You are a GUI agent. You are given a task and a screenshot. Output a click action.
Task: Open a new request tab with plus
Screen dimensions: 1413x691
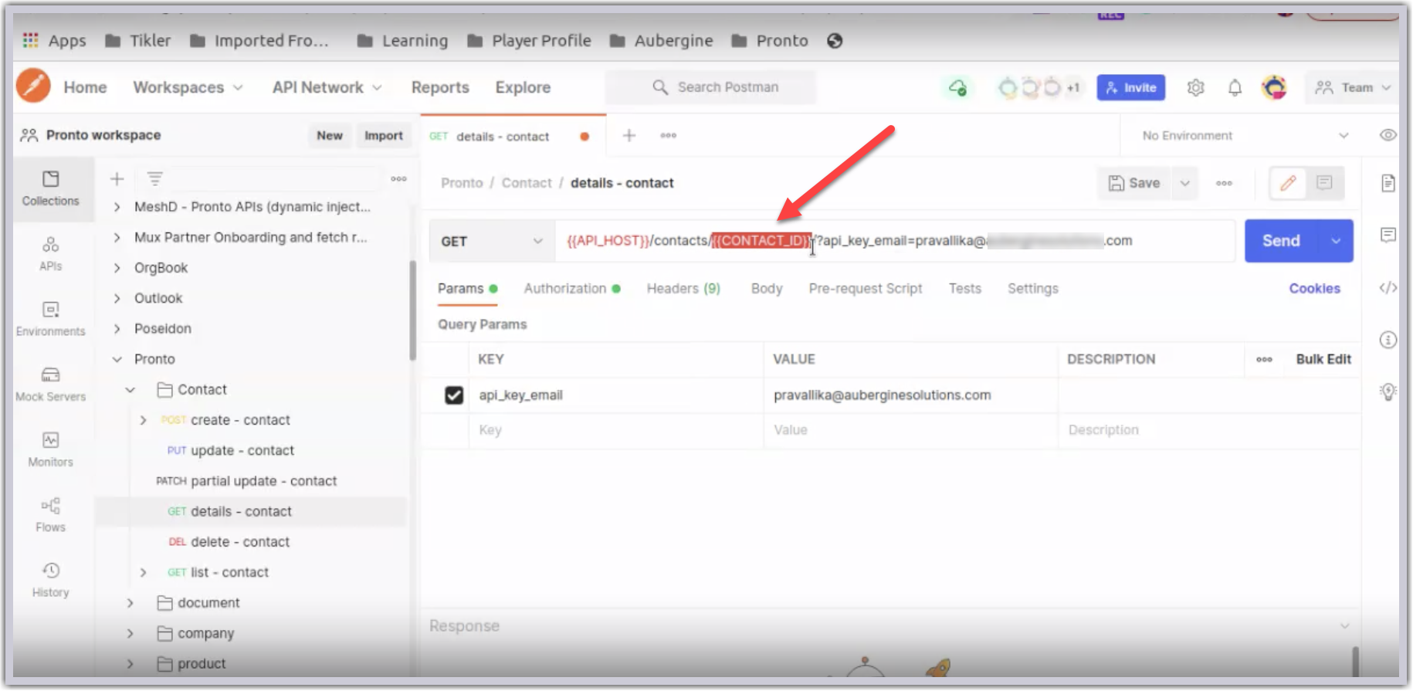tap(629, 135)
